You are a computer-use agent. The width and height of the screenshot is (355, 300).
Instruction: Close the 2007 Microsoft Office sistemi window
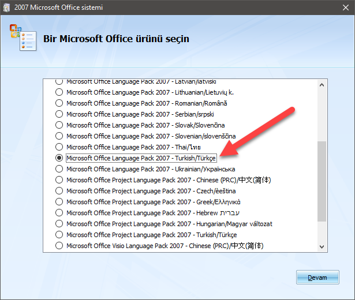(x=346, y=7)
